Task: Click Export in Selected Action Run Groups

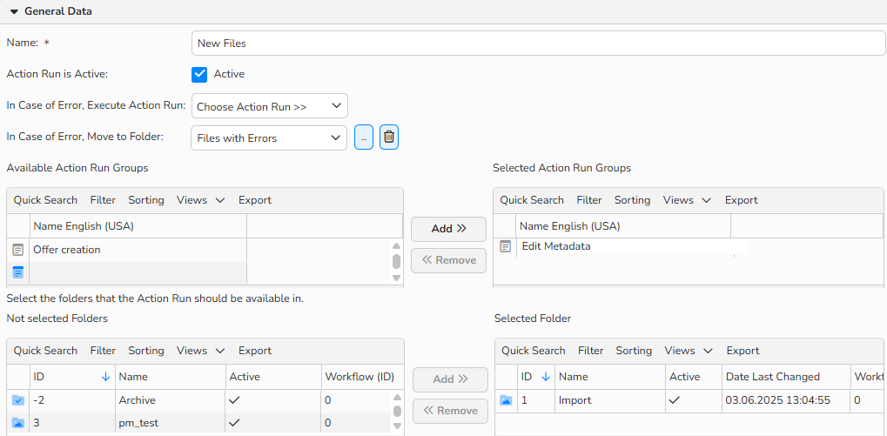Action: [x=742, y=200]
